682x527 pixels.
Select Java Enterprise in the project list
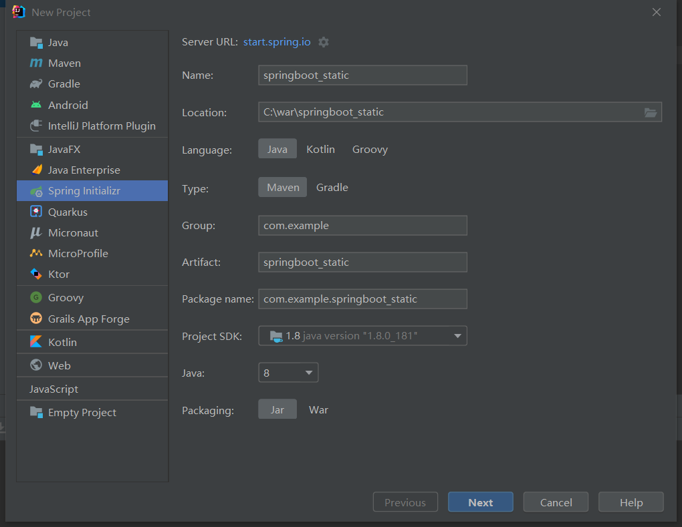pos(92,170)
